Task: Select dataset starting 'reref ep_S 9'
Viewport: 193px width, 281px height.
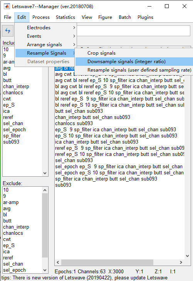Action: point(119,148)
